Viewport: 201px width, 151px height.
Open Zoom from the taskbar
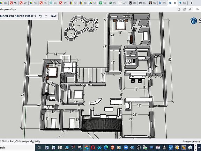(126, 148)
